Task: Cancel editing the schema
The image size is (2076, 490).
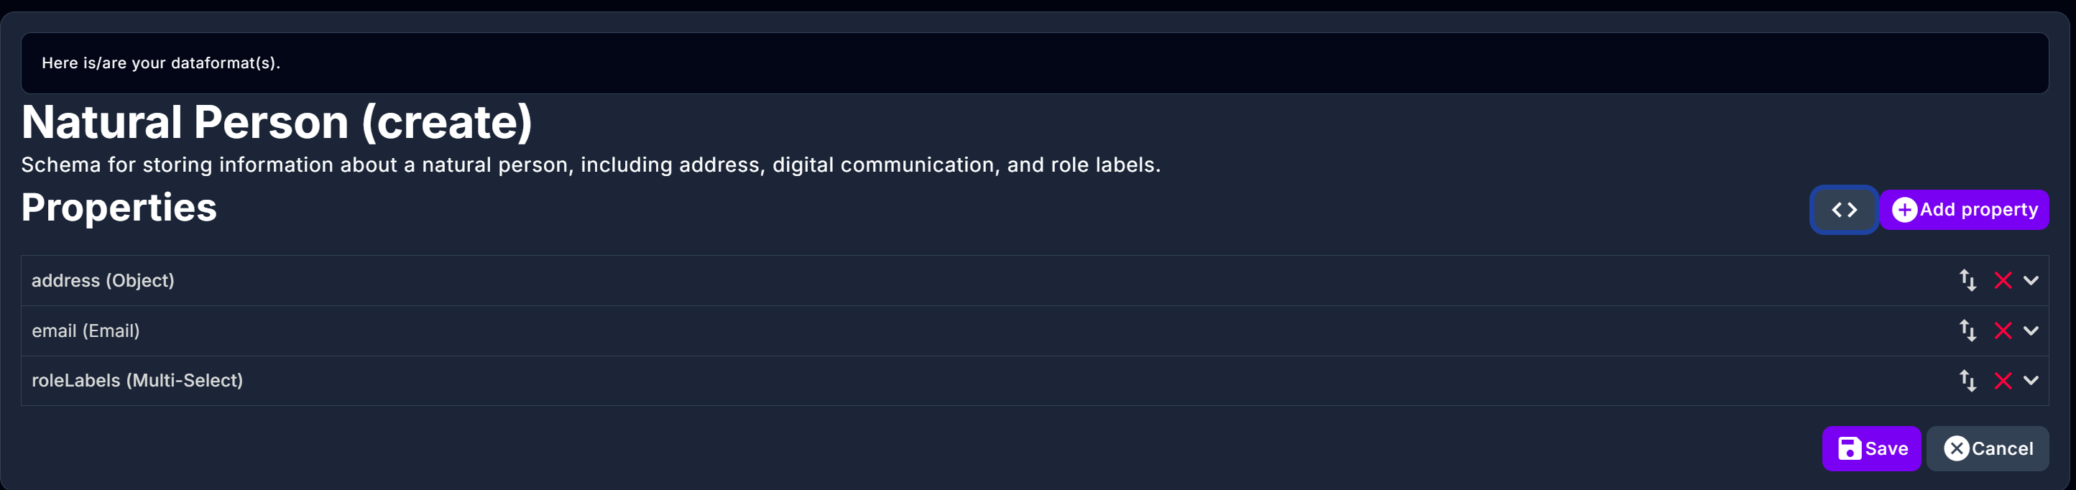Action: click(1988, 448)
